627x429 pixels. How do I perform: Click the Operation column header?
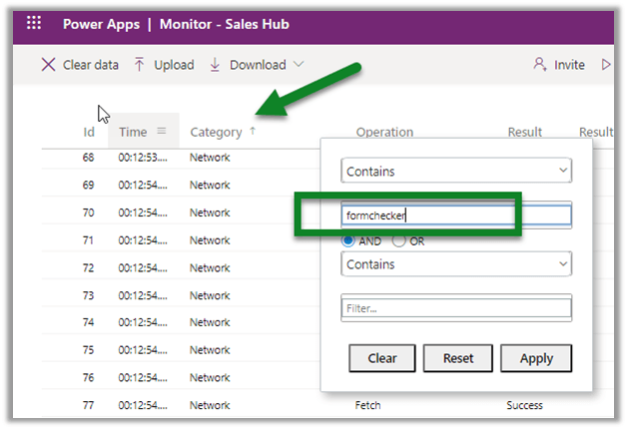[x=384, y=132]
